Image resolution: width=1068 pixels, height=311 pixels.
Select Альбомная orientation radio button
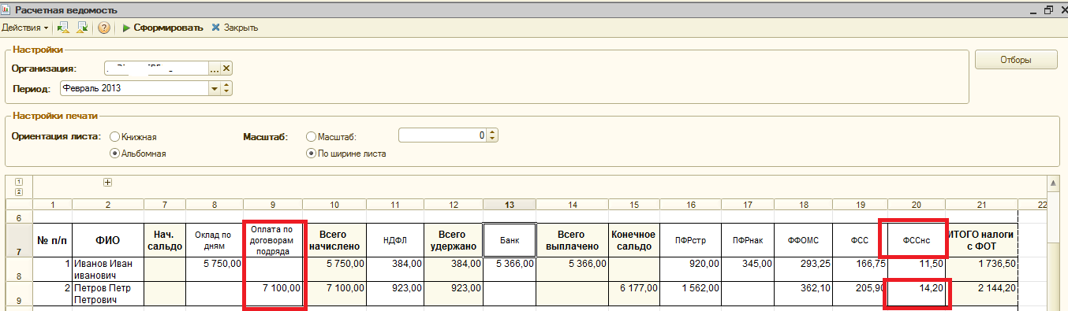[x=115, y=154]
